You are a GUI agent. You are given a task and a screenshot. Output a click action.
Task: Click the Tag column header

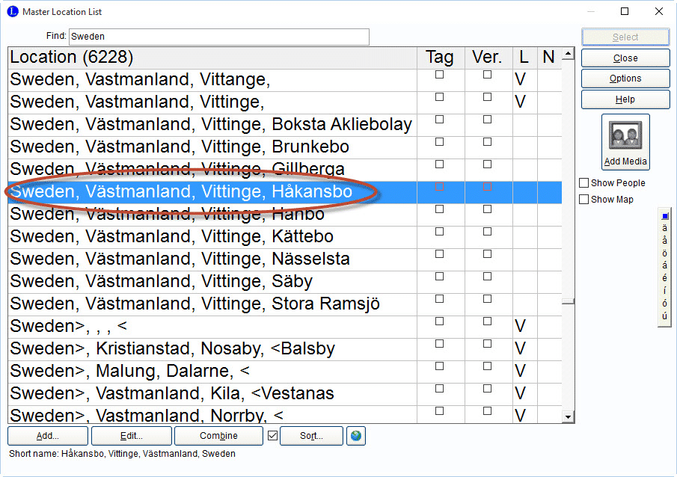click(x=441, y=58)
